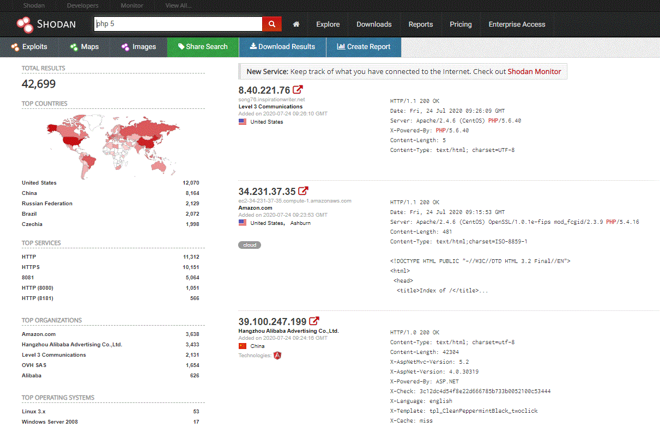Go to the home icon
Viewport: 660px width, 428px height.
coord(296,24)
